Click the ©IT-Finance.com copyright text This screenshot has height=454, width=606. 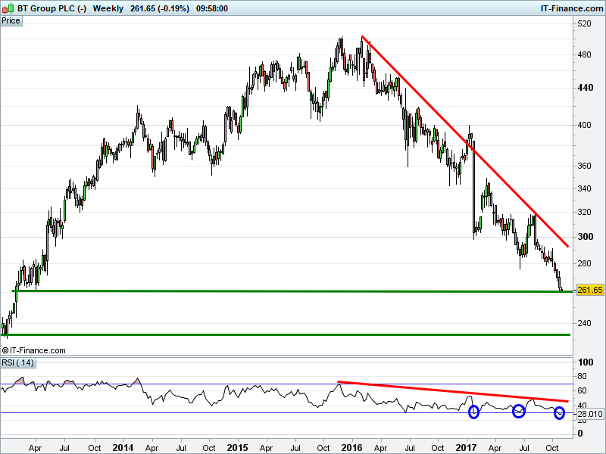pos(33,350)
